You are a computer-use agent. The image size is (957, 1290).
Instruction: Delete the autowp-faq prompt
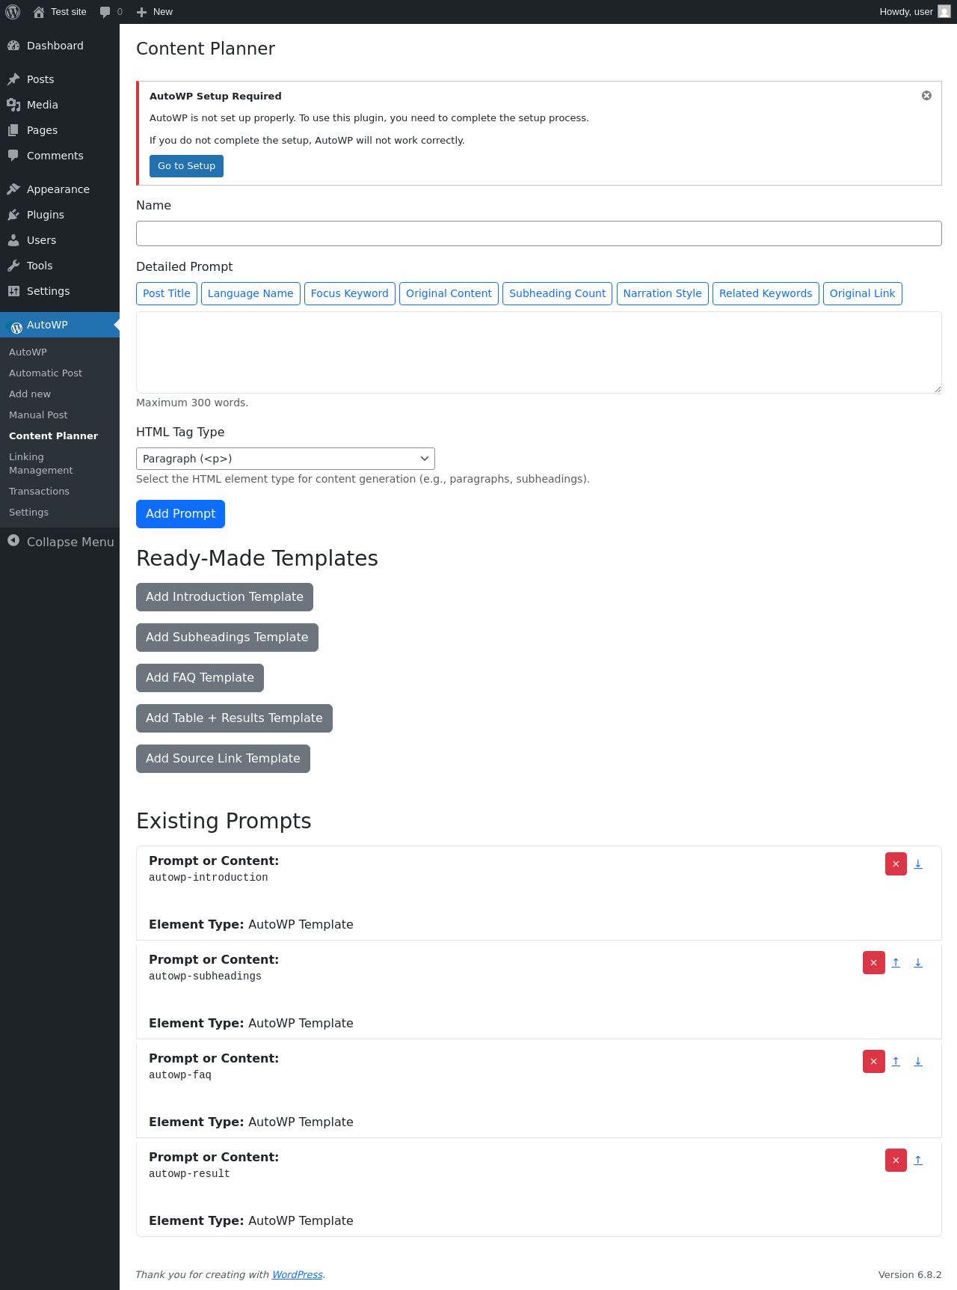coord(873,1062)
